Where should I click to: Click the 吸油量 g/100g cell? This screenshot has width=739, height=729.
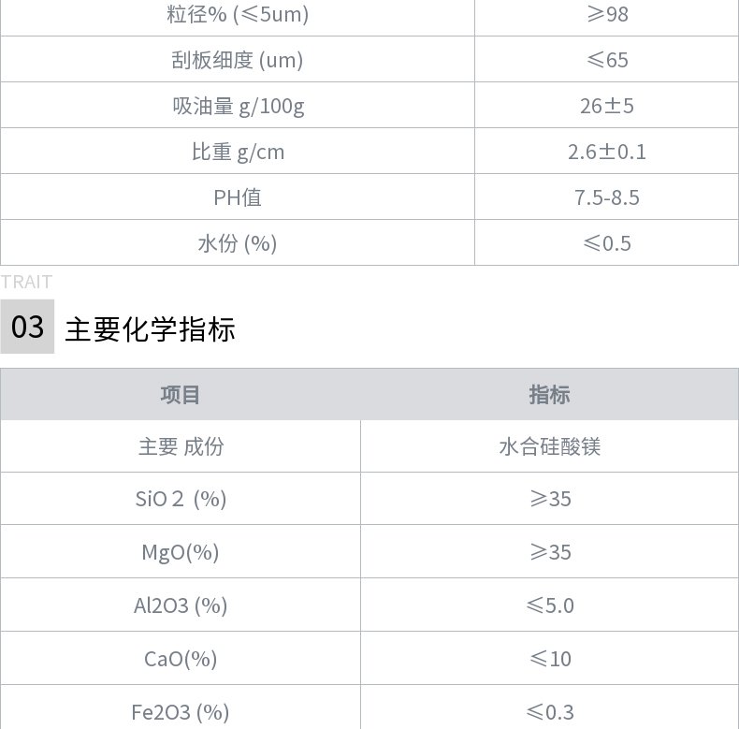click(x=238, y=105)
